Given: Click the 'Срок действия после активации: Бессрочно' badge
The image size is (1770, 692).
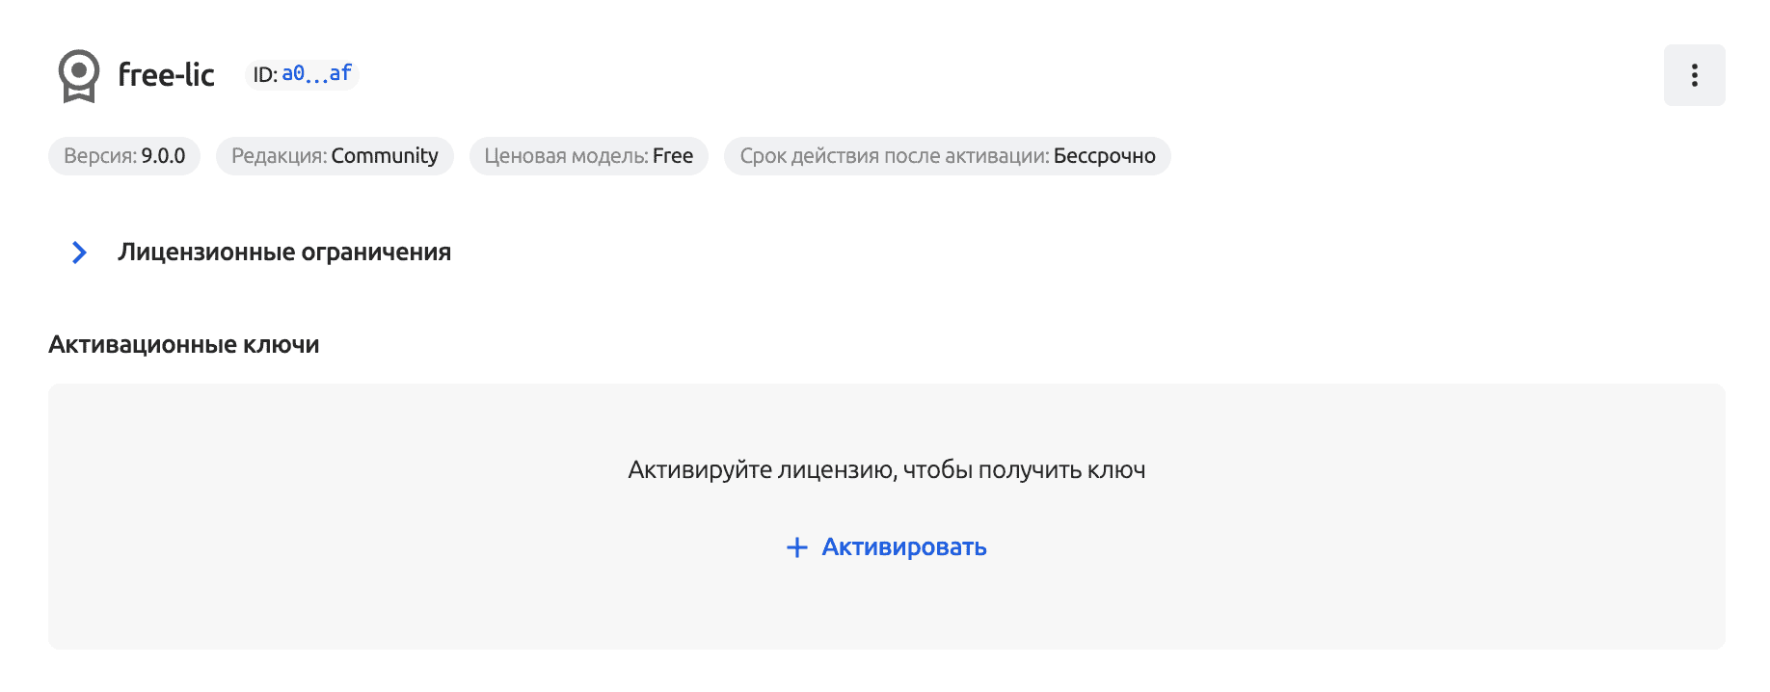Looking at the screenshot, I should click(x=947, y=155).
